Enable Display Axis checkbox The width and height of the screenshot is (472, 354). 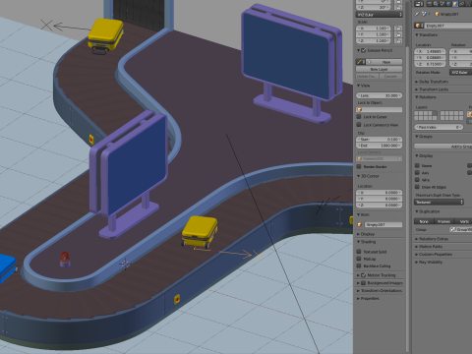(x=417, y=172)
